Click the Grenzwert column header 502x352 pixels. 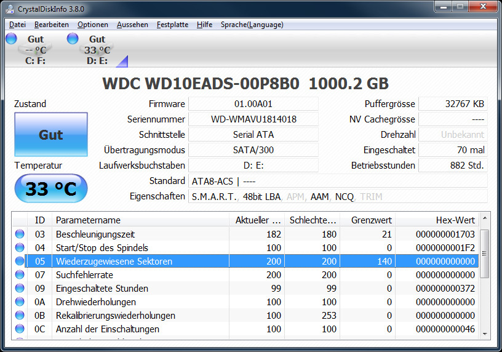tap(367, 220)
